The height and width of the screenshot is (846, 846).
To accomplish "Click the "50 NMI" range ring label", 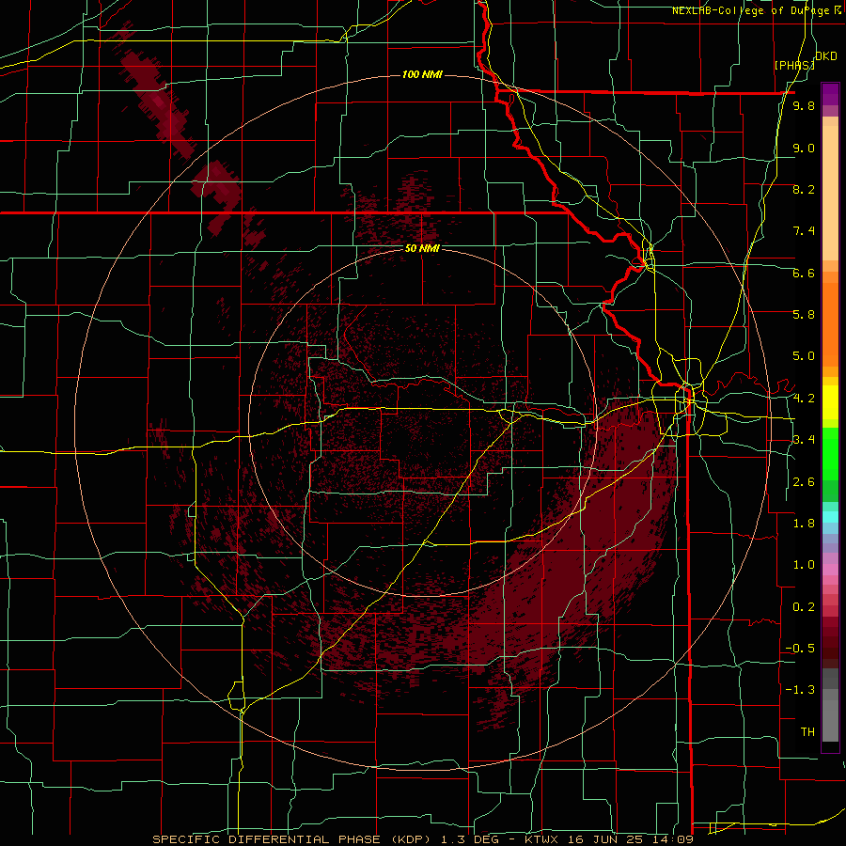I will click(422, 248).
